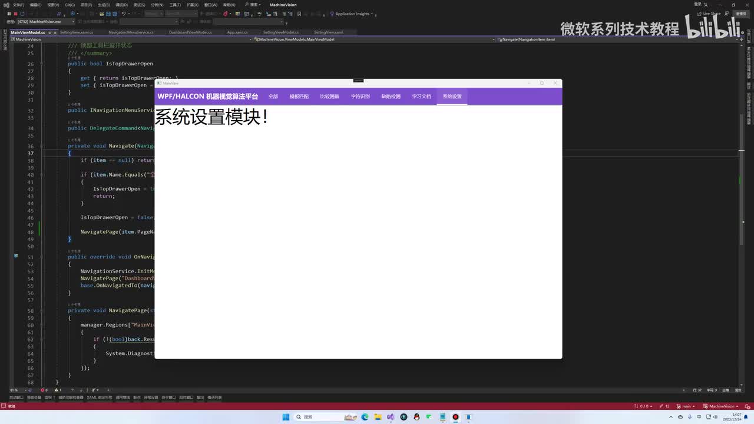754x424 pixels.
Task: Switch to NavigationMenuService.cs tab
Action: coord(131,32)
